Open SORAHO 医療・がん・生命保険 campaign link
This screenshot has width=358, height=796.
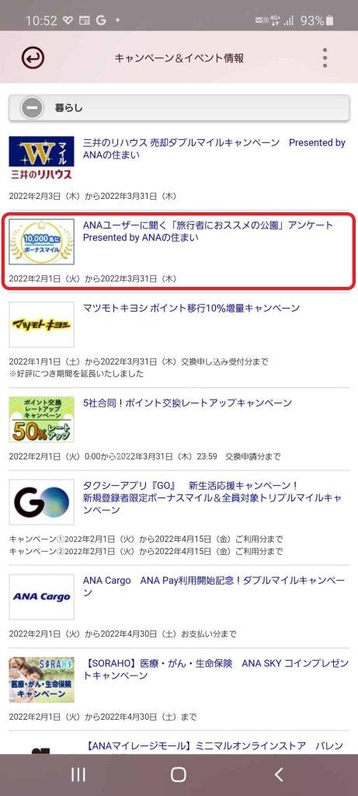(x=216, y=669)
